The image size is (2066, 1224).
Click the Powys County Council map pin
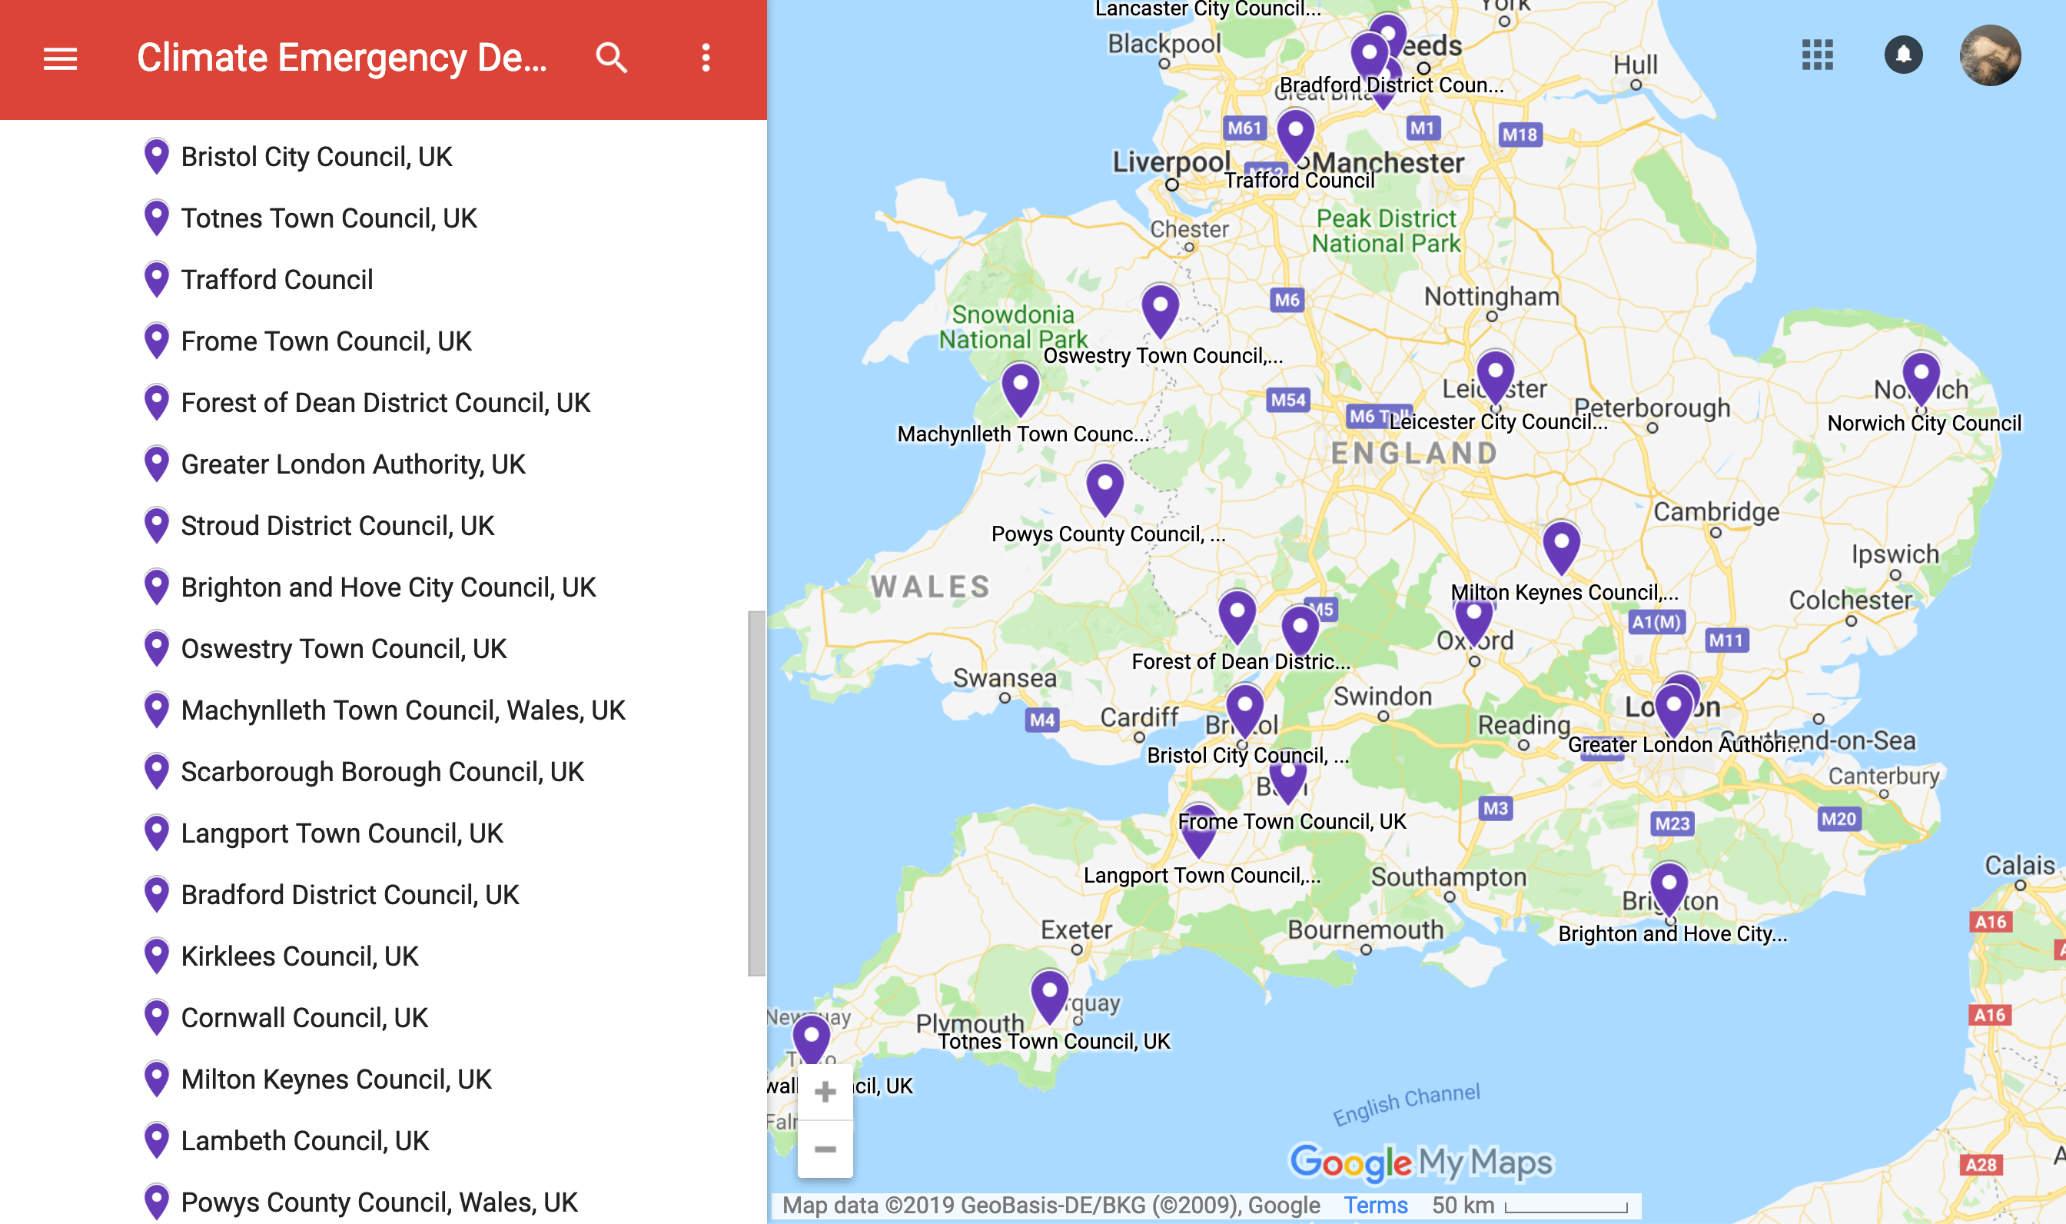[x=1104, y=489]
